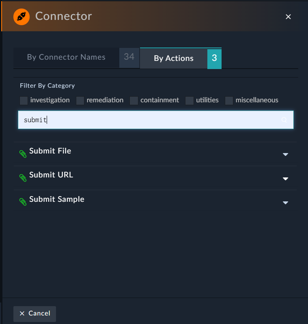
Task: Open the Submit File action row
Action: (x=155, y=154)
